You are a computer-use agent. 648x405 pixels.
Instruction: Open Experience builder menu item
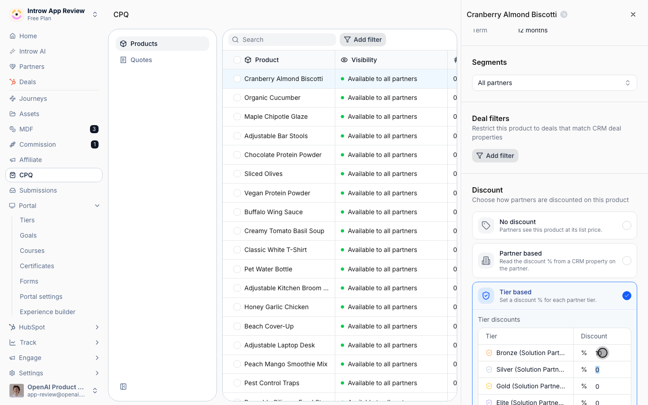click(48, 312)
